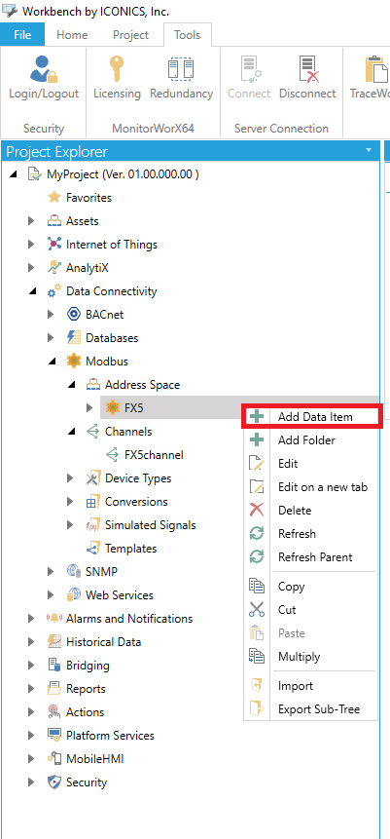
Task: Click the FX5channel arrow icon
Action: coord(112,455)
